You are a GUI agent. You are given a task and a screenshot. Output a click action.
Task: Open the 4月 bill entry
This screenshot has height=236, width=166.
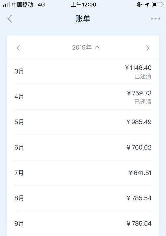(x=83, y=97)
